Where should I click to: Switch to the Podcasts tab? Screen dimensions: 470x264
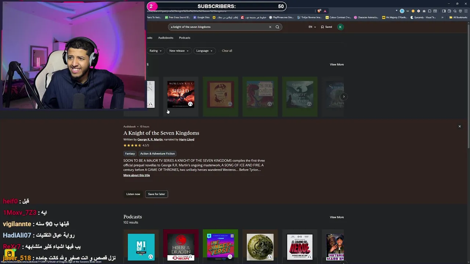[185, 38]
